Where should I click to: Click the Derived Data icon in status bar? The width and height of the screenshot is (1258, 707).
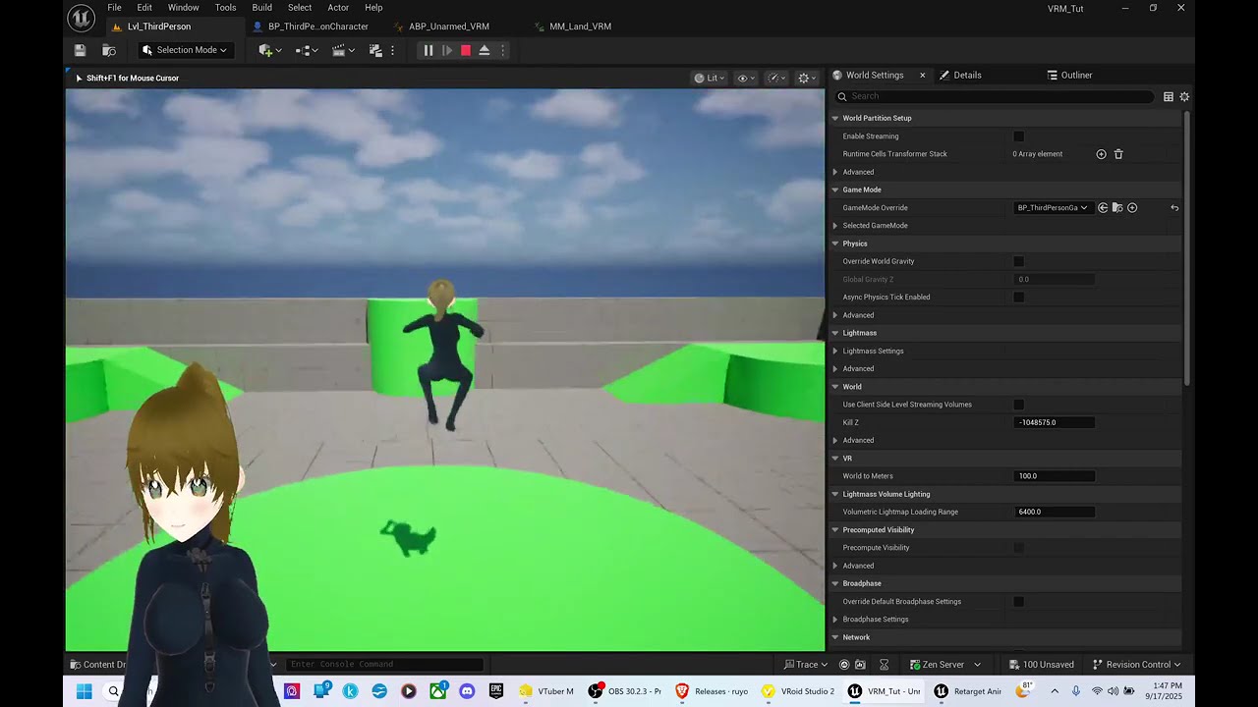[885, 665]
